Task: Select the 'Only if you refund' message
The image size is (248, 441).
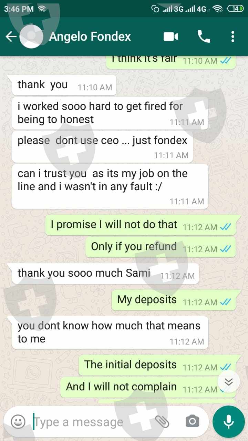Action: (161, 247)
